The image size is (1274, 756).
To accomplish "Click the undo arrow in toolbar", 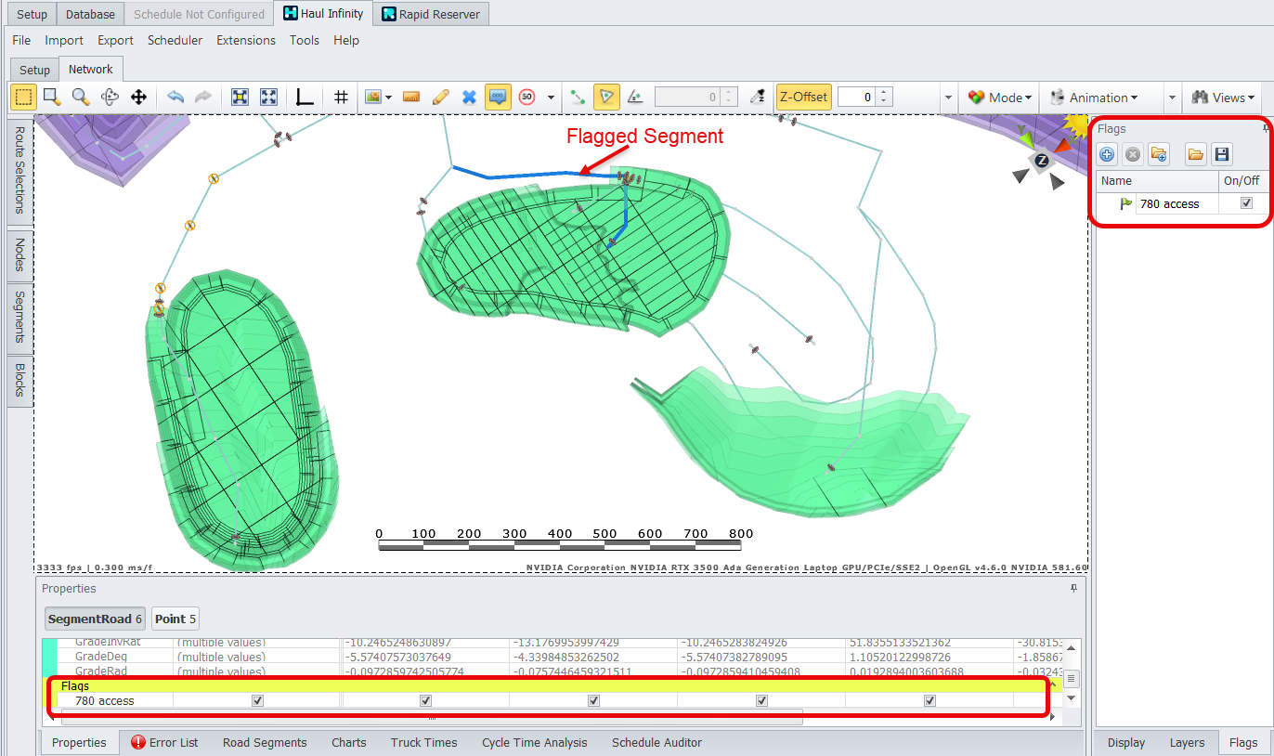I will [x=175, y=97].
